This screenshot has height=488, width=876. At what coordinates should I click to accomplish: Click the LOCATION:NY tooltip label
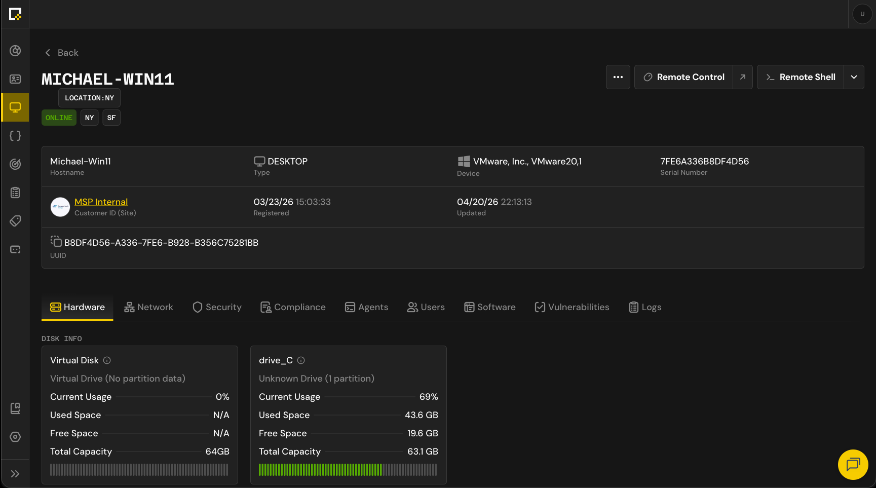[x=89, y=98]
